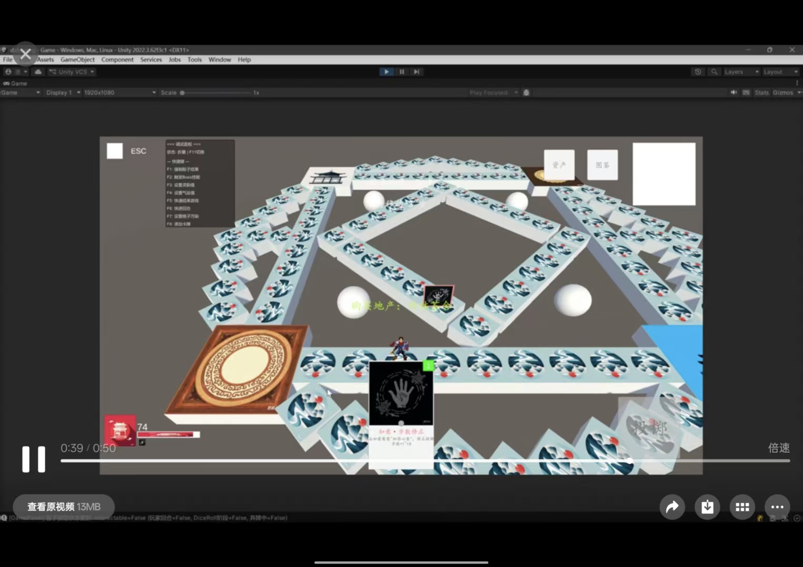Open the File menu in Unity

(x=7, y=60)
